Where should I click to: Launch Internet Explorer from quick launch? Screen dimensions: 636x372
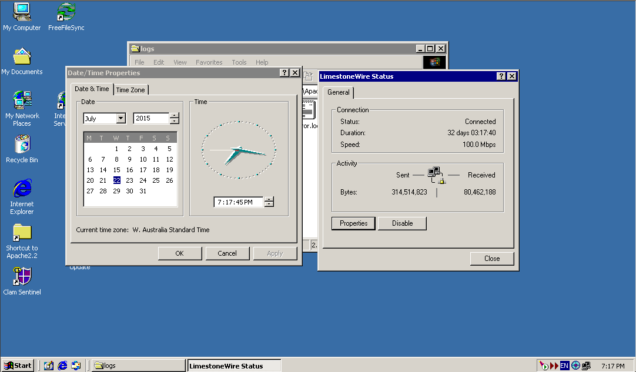62,366
